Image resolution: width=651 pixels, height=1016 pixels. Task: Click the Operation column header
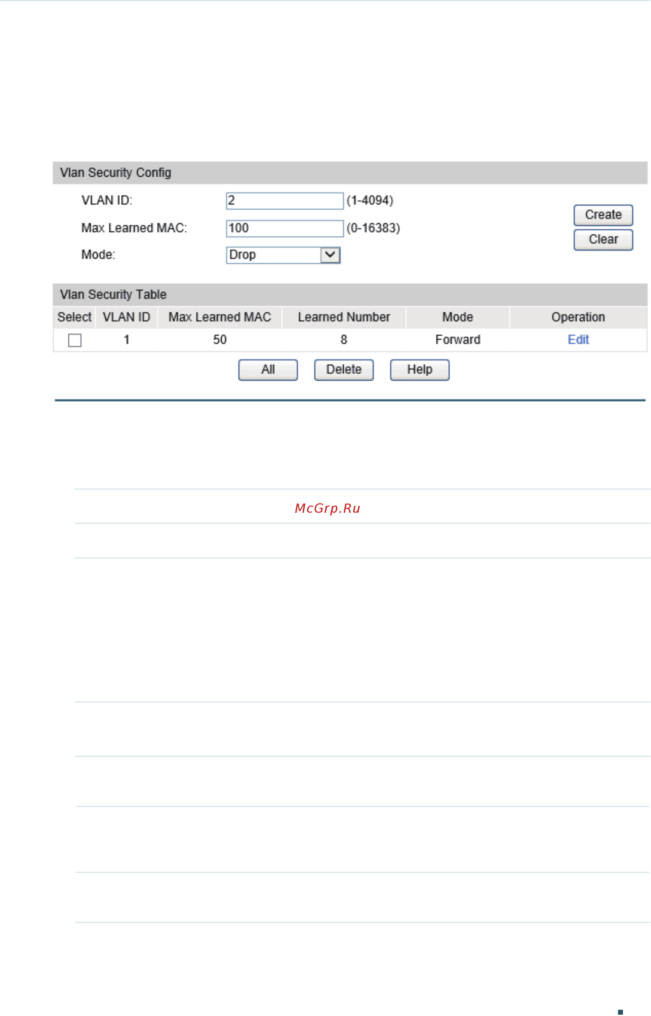[578, 317]
